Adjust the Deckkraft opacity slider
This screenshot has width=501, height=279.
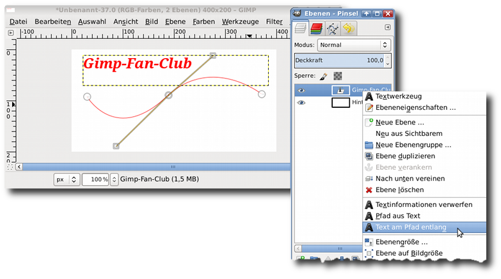pyautogui.click(x=340, y=60)
